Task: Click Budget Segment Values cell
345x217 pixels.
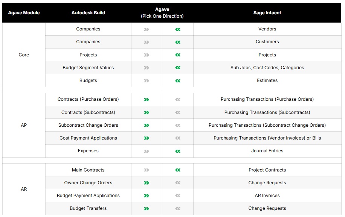Action: click(x=88, y=68)
